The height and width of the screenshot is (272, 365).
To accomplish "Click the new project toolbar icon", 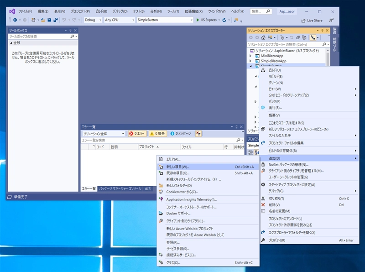I will 33,20.
